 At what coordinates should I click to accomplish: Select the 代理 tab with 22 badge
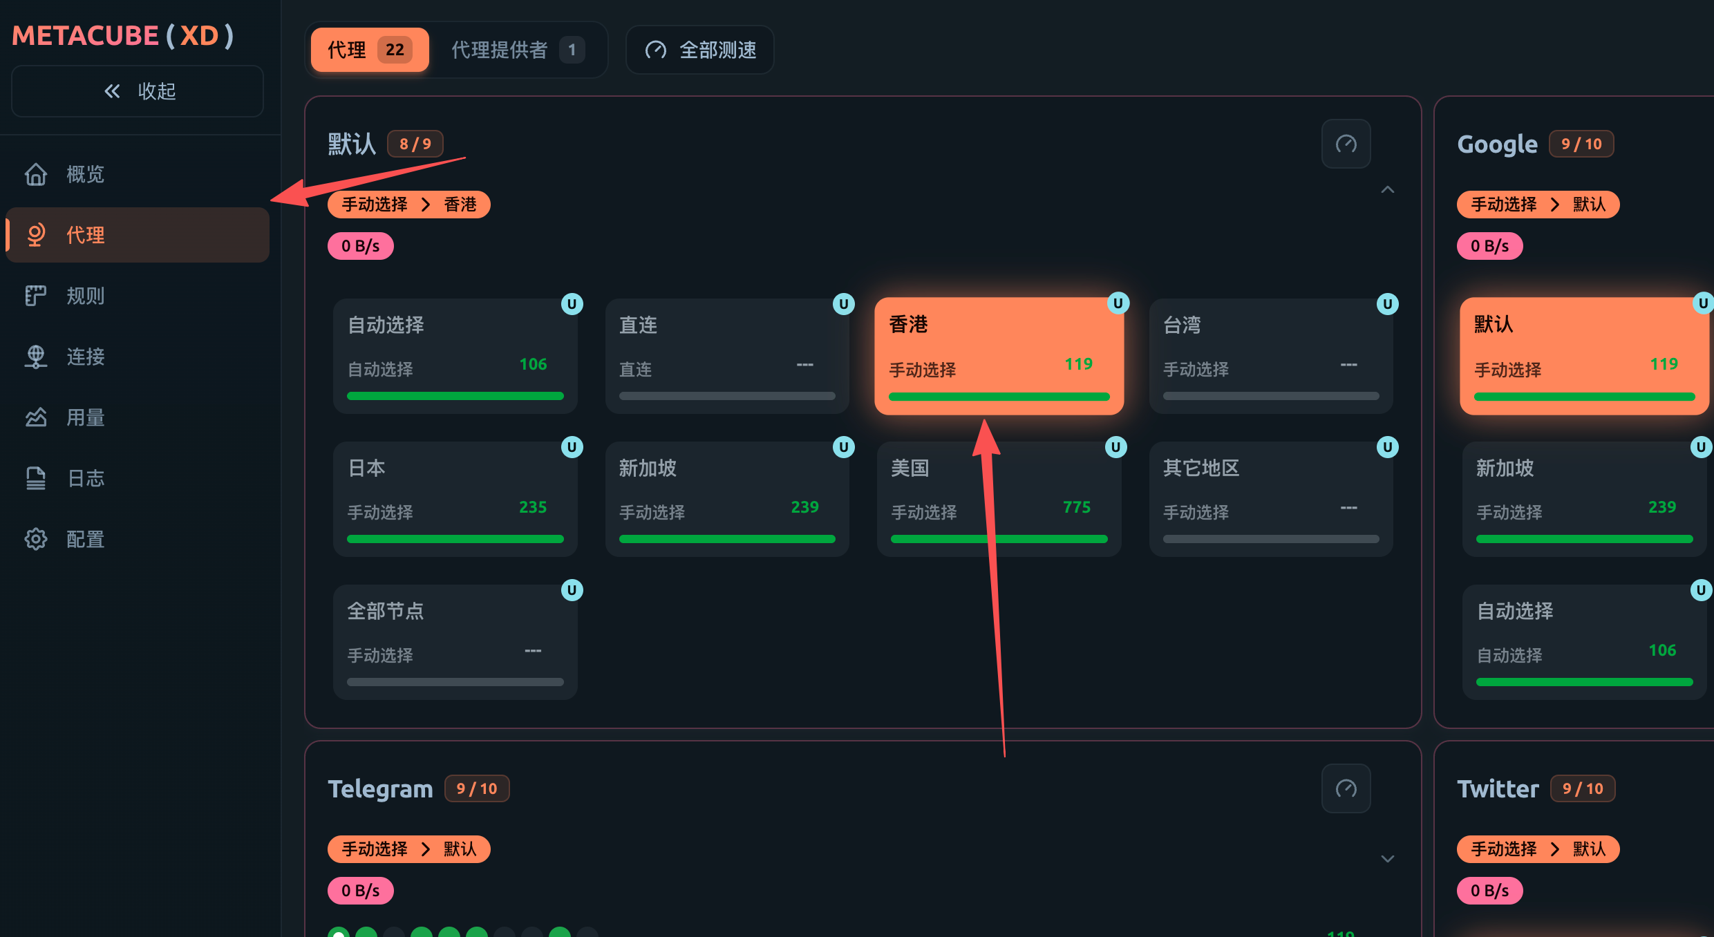pos(370,50)
